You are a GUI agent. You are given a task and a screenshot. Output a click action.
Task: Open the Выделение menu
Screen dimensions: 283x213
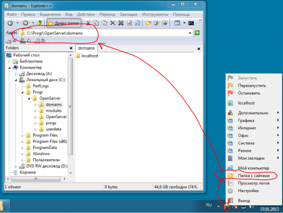50,14
